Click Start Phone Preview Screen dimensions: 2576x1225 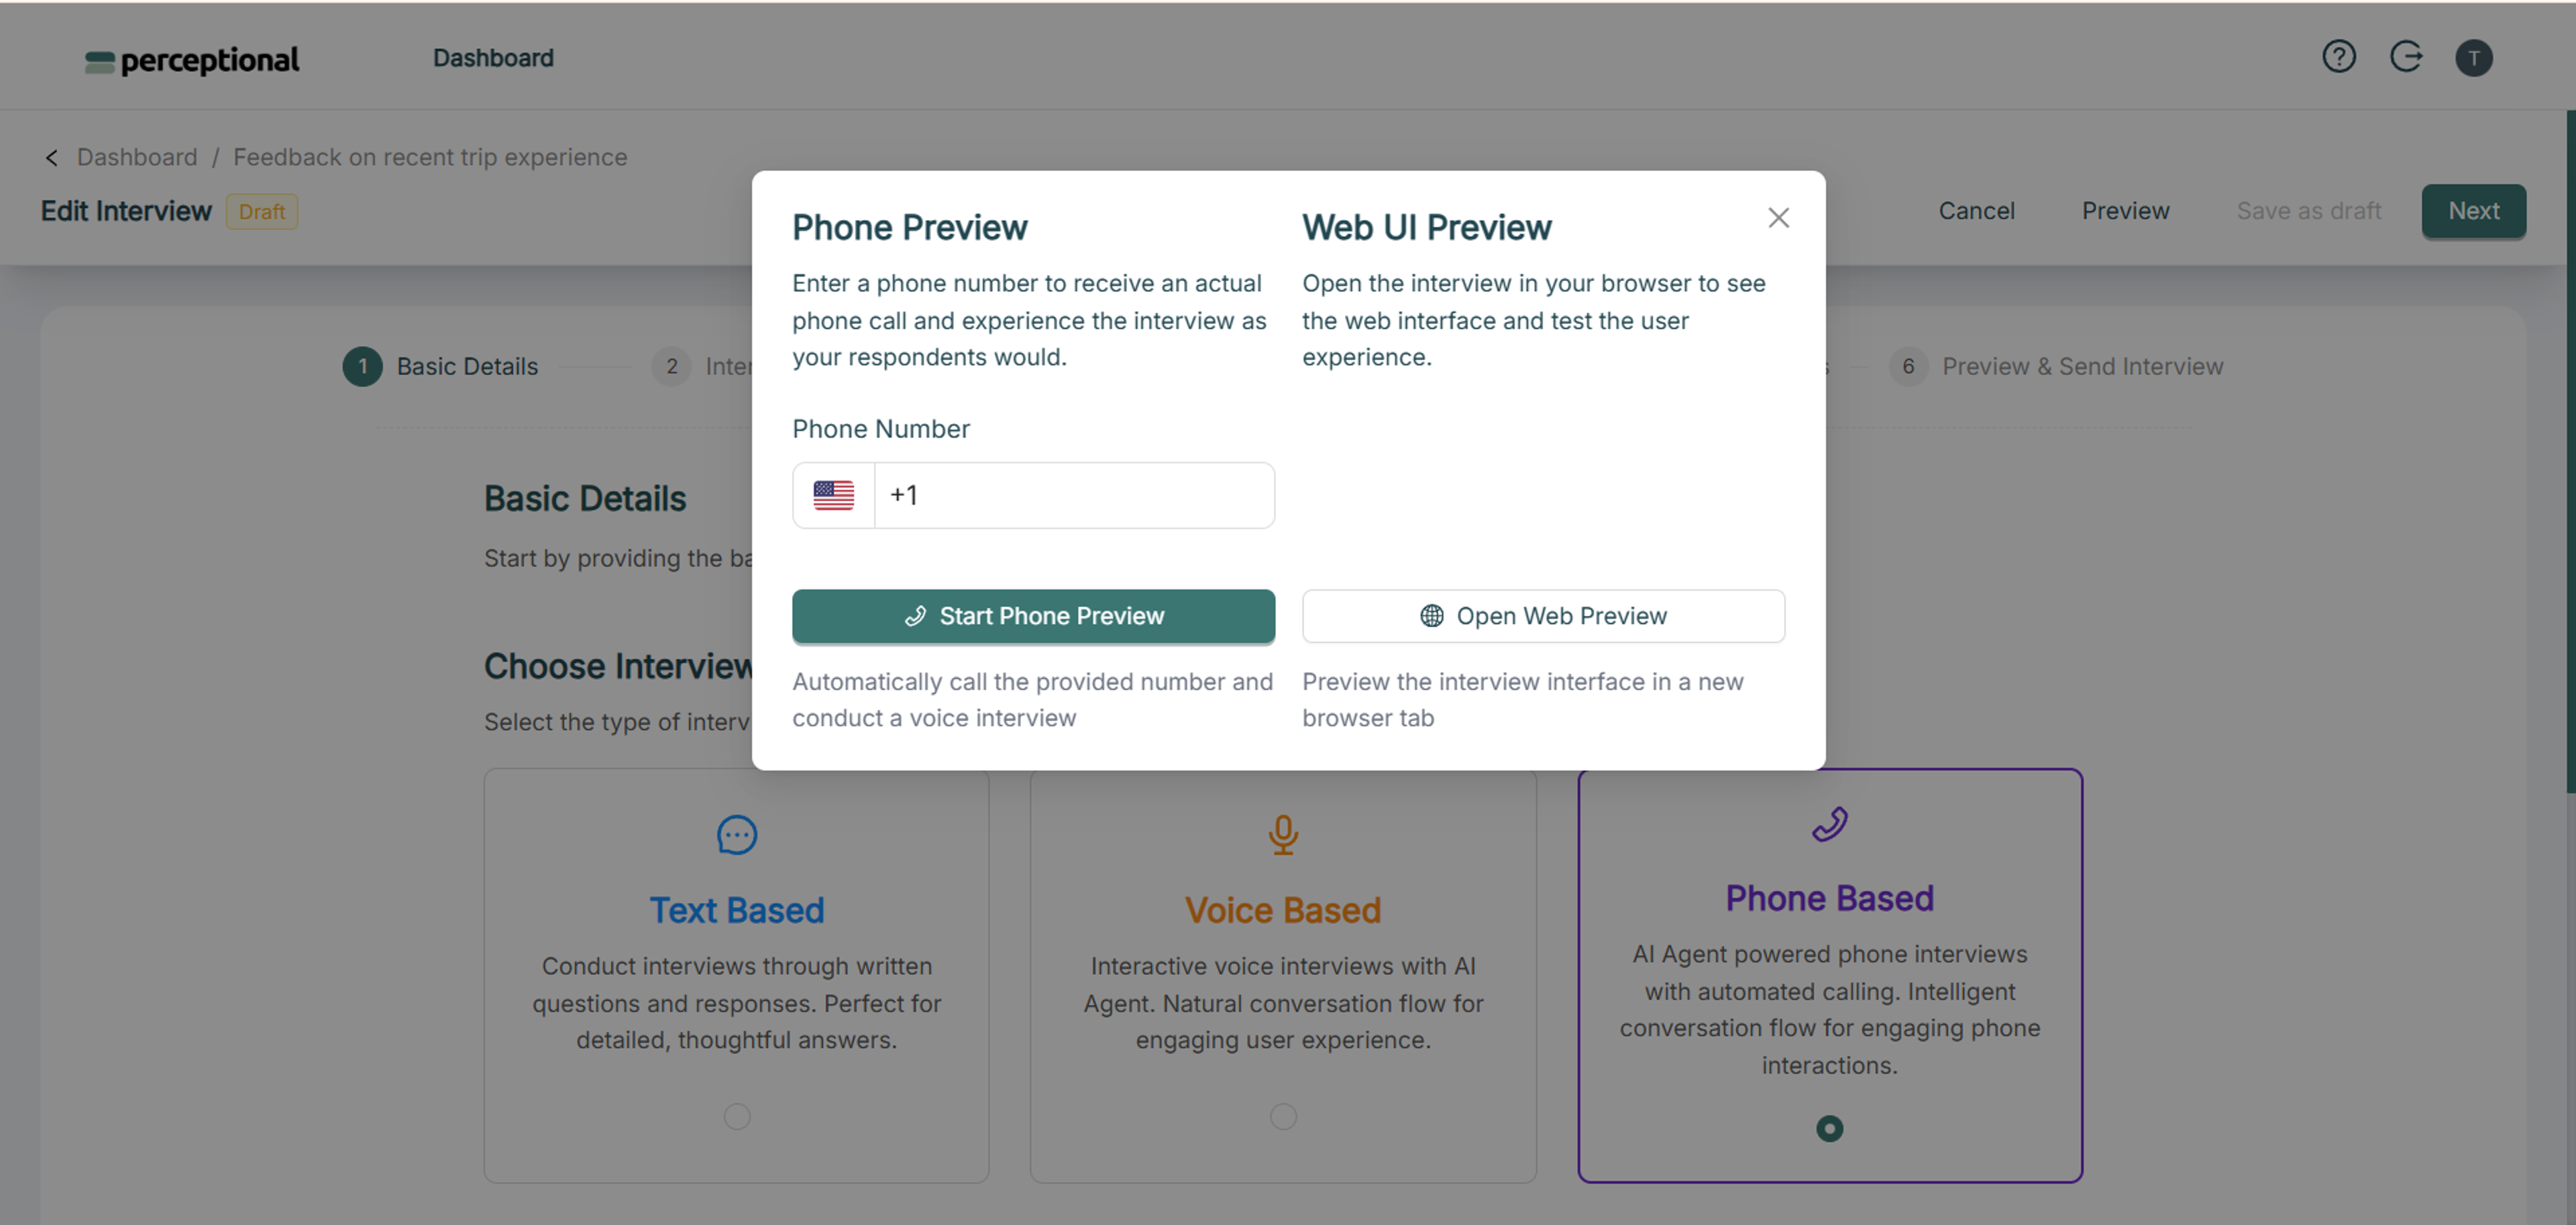1033,616
